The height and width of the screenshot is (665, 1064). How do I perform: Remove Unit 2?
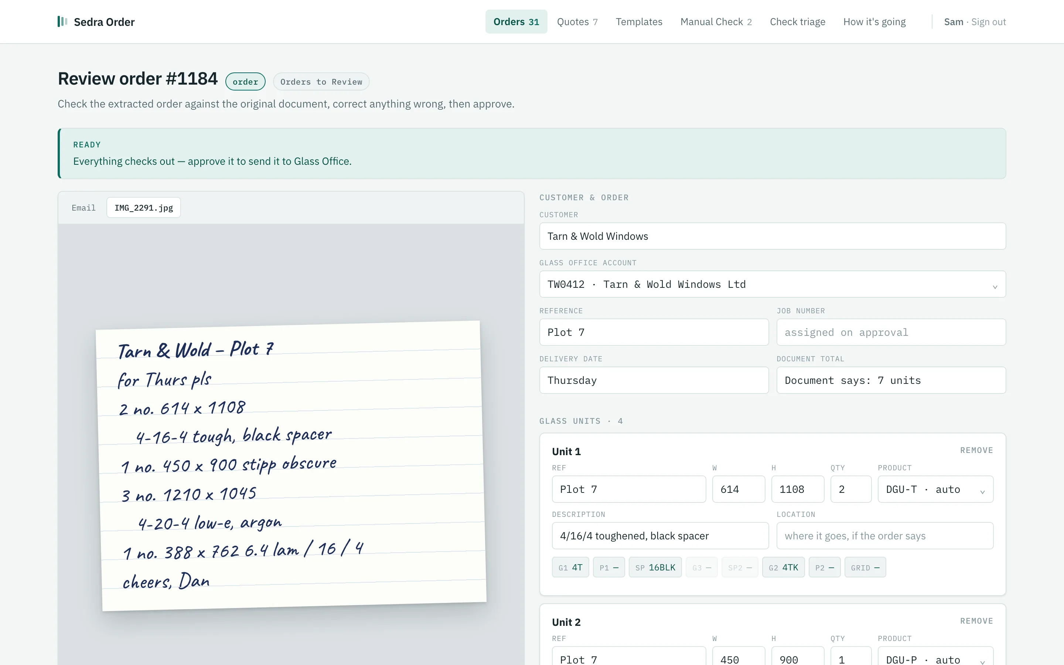976,621
